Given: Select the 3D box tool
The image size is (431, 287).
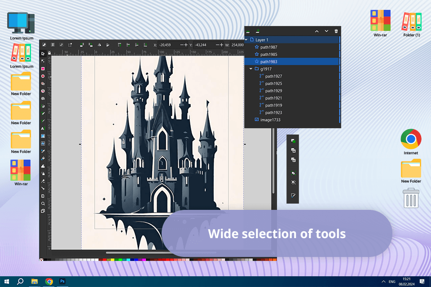Looking at the screenshot, I should [x=43, y=91].
